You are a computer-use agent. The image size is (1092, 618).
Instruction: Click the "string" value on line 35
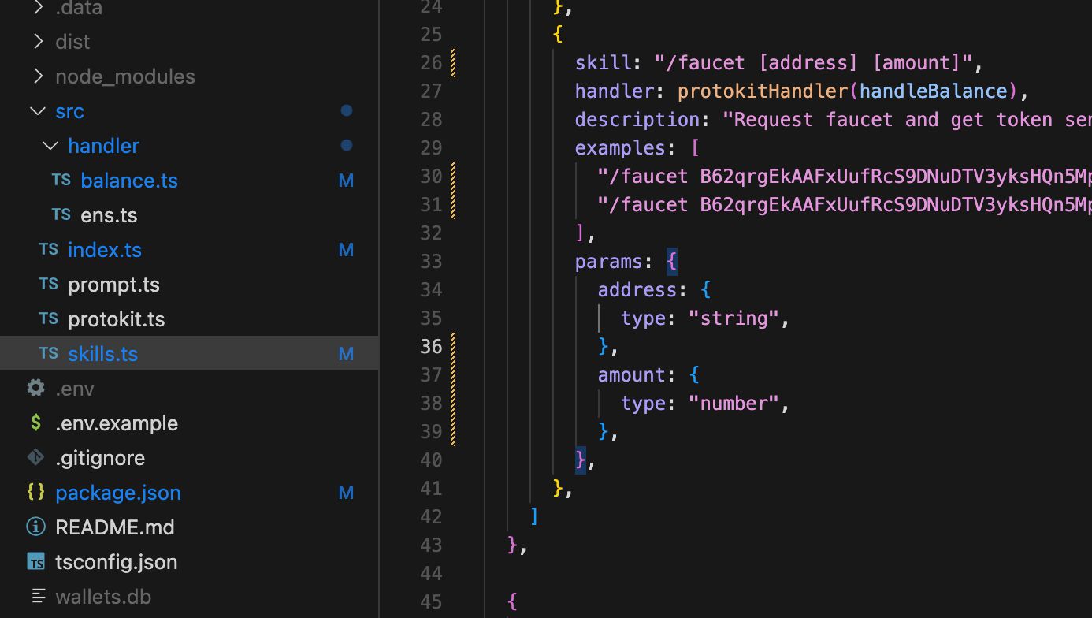pyautogui.click(x=734, y=318)
